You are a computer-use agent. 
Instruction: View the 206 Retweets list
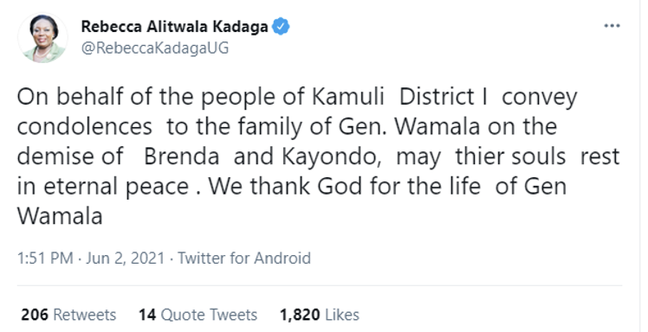pyautogui.click(x=68, y=315)
